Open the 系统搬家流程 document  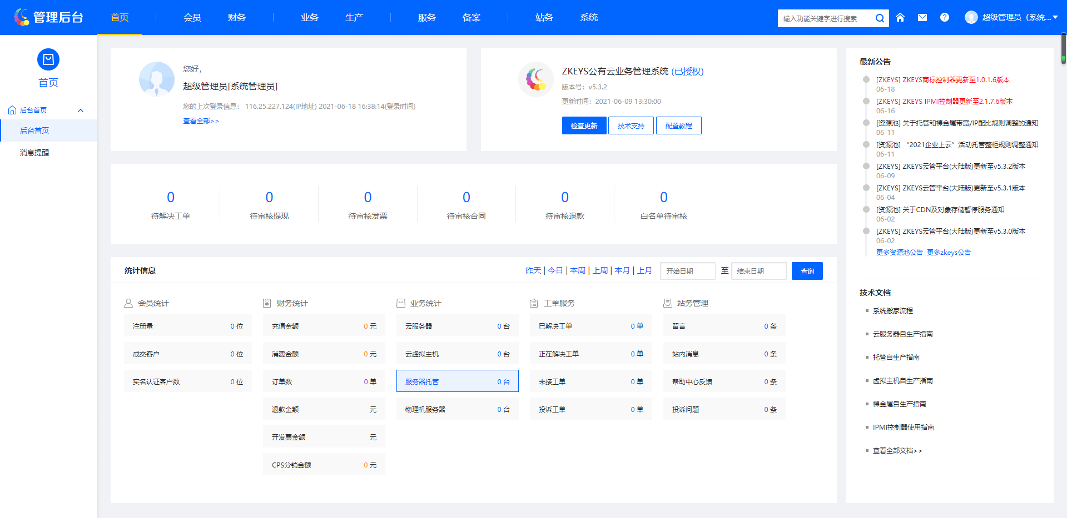click(x=893, y=311)
